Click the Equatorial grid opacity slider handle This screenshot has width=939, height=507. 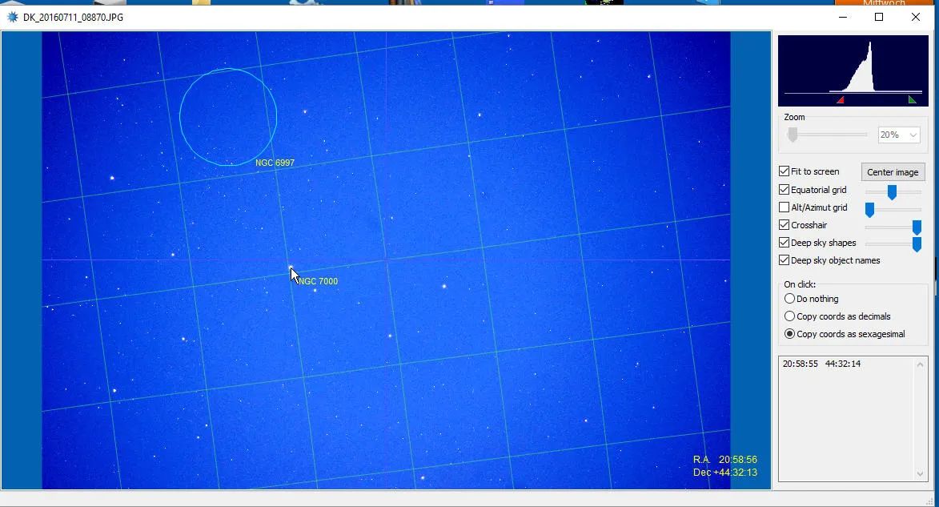[x=892, y=192]
